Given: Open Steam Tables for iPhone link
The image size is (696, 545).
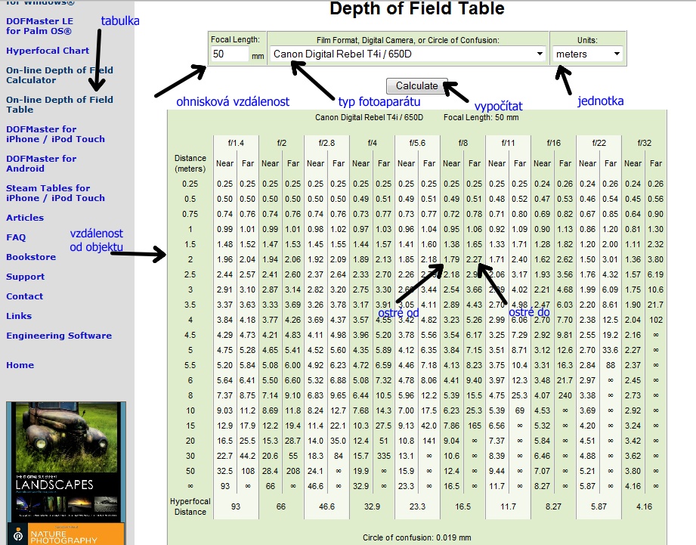Looking at the screenshot, I should [55, 193].
